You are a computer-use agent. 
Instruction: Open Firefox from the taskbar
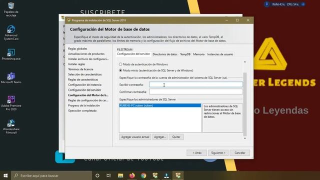tap(132, 175)
